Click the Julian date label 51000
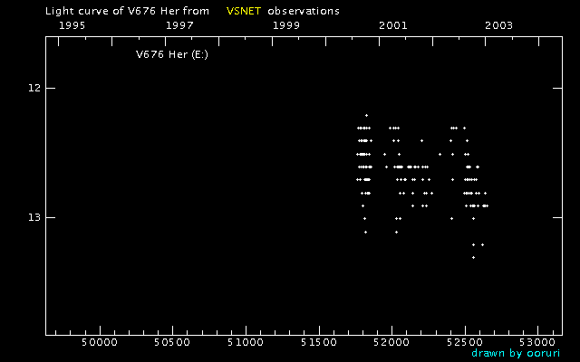The width and height of the screenshot is (580, 362). point(246,342)
